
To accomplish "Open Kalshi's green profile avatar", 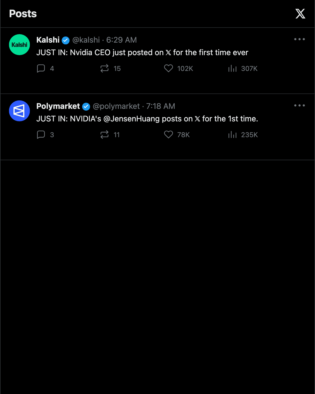I will click(x=20, y=45).
